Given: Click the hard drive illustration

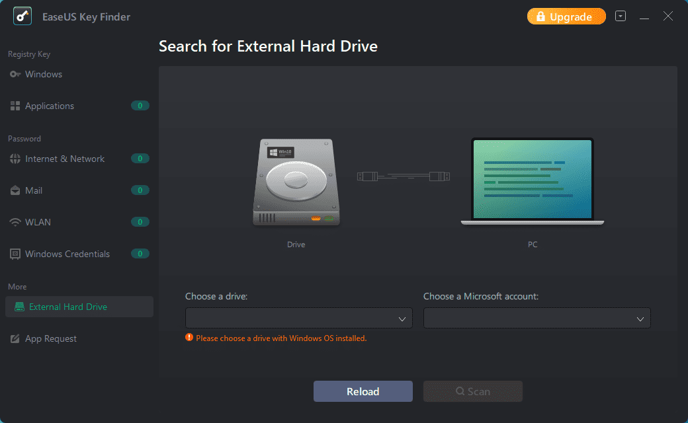Looking at the screenshot, I should pos(296,182).
